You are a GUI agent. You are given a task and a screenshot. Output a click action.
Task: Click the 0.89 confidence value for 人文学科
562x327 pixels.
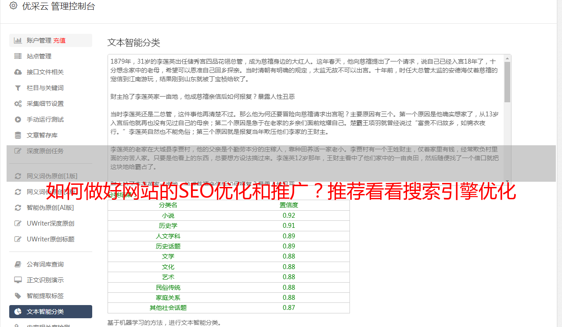(x=289, y=236)
